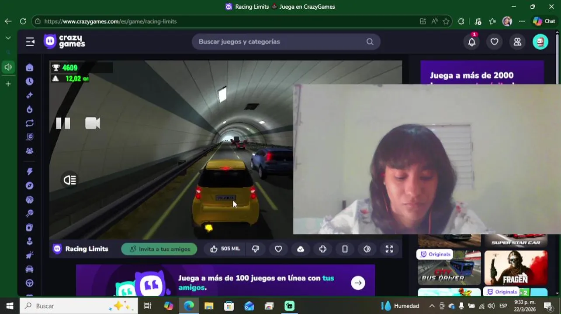Open the read aloud icon
Screen dimensions: 561x314
[x=434, y=21]
